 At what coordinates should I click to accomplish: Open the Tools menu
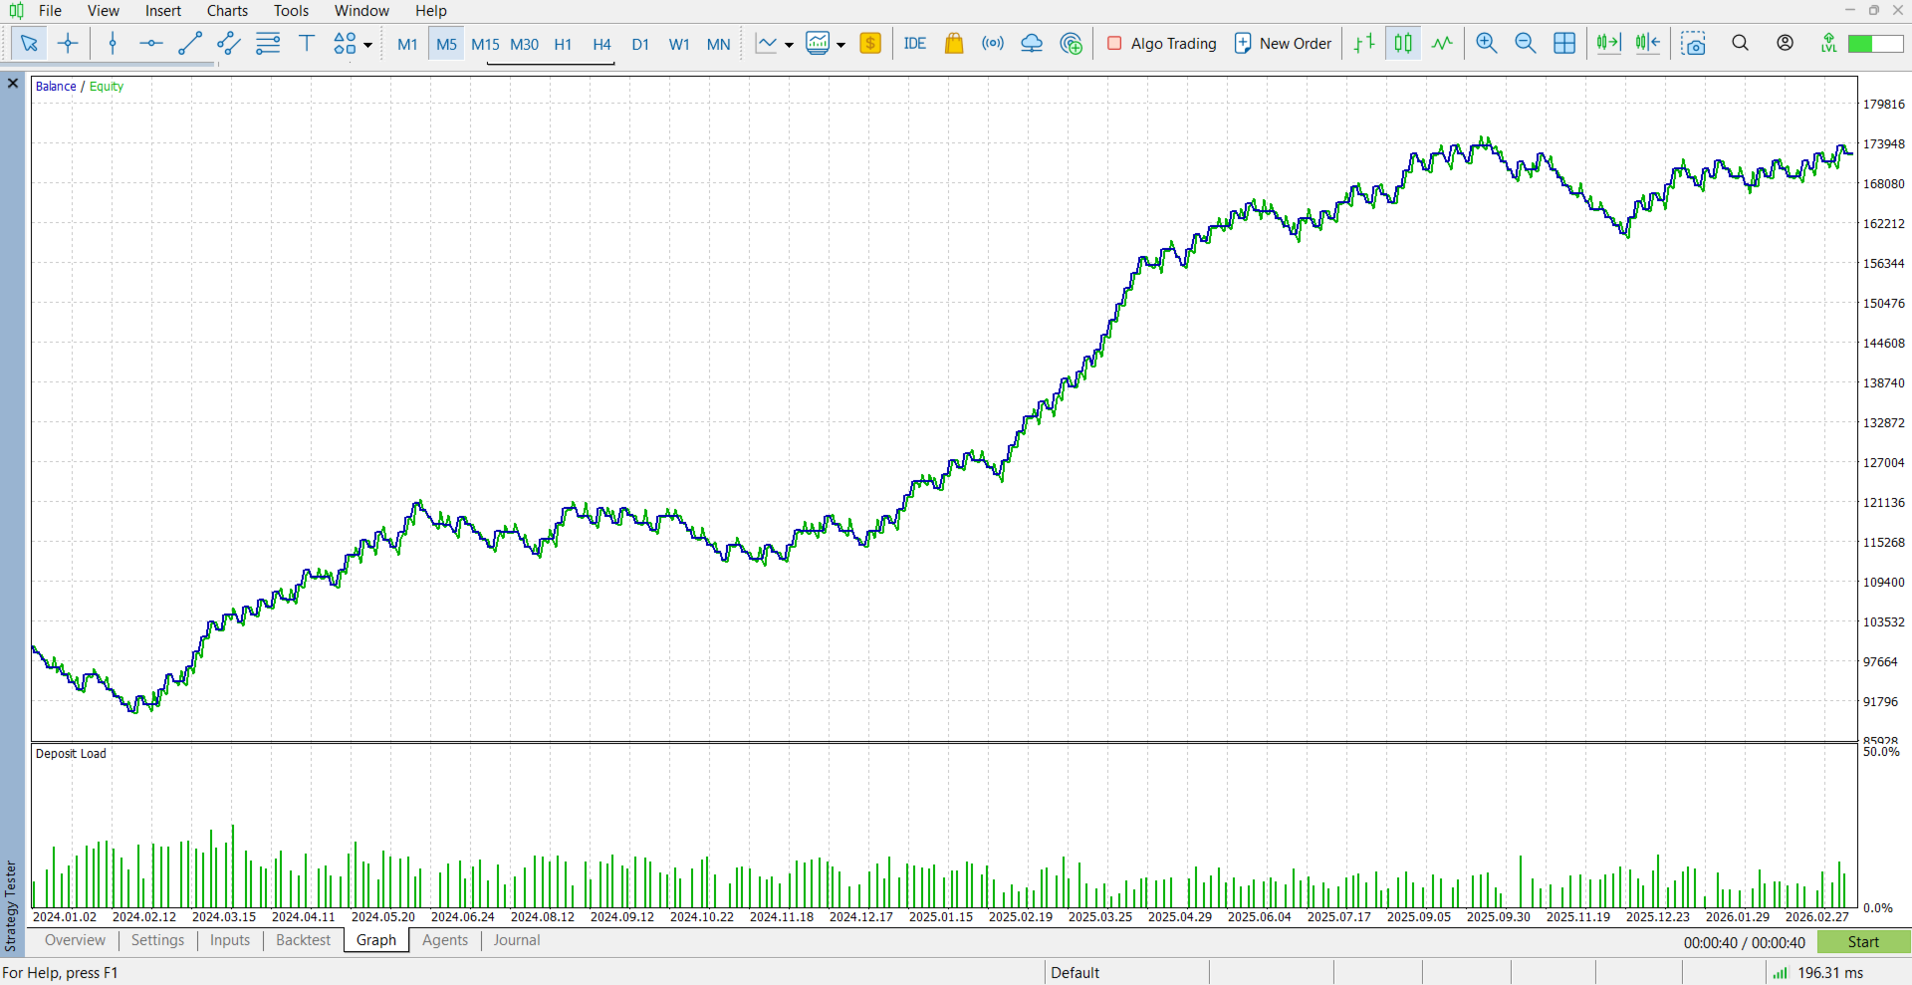[291, 11]
